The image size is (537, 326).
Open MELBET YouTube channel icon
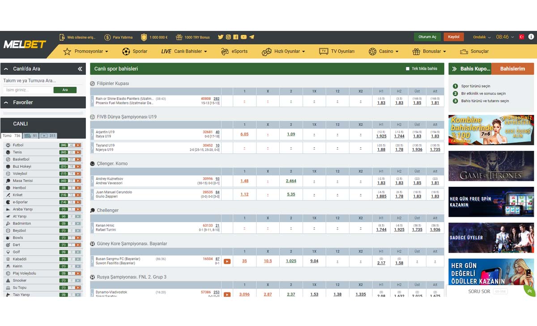click(243, 37)
